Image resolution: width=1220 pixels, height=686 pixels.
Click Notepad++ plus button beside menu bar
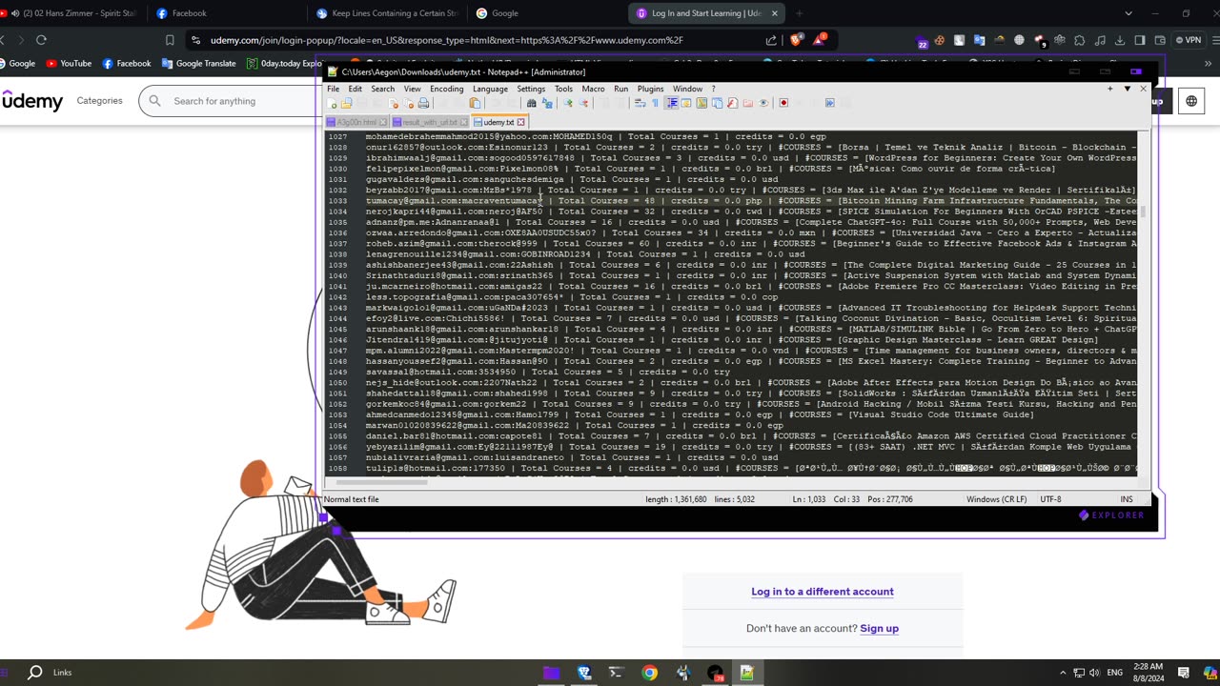[x=1109, y=89]
